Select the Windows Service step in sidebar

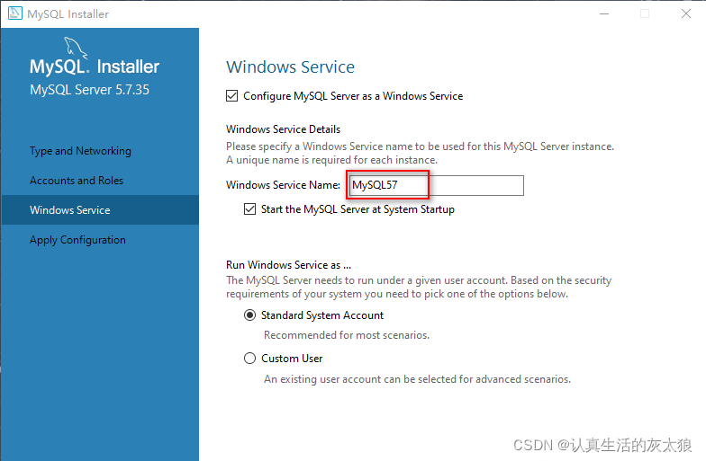pos(100,210)
